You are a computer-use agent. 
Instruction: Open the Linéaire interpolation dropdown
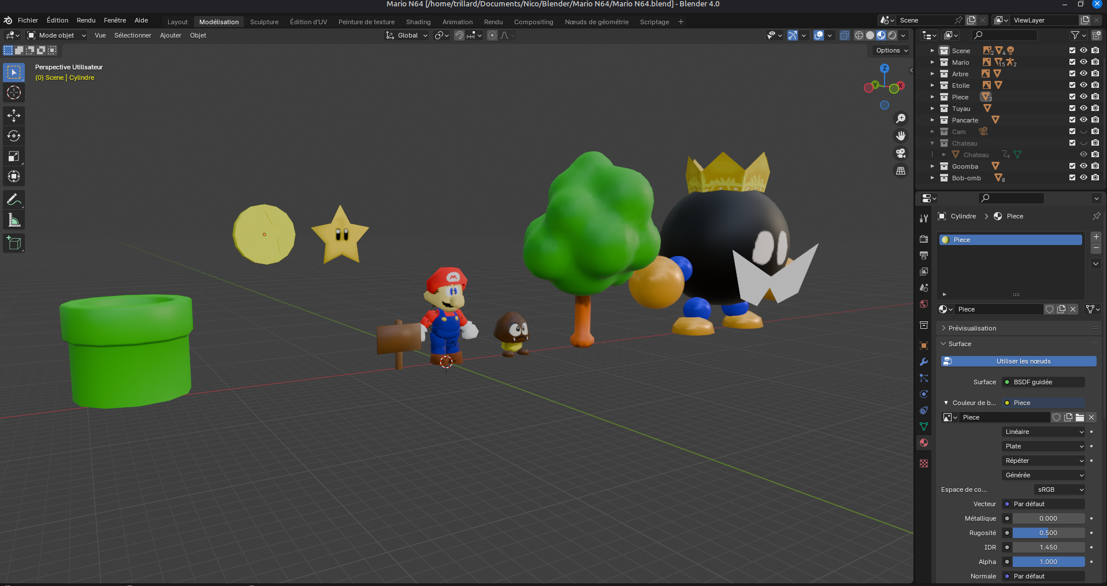[x=1043, y=432]
